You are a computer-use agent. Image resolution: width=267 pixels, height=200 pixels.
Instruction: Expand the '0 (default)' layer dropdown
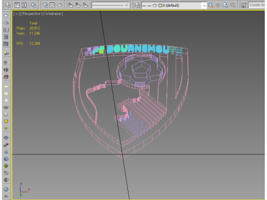pyautogui.click(x=204, y=6)
